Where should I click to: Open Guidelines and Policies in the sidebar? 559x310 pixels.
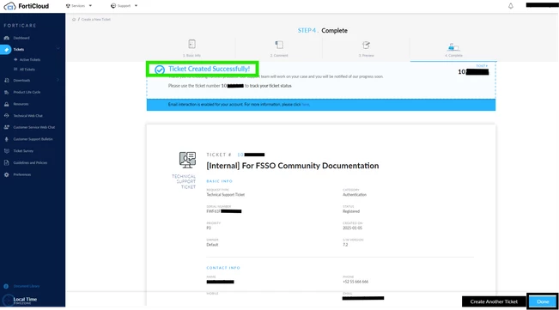click(x=30, y=162)
